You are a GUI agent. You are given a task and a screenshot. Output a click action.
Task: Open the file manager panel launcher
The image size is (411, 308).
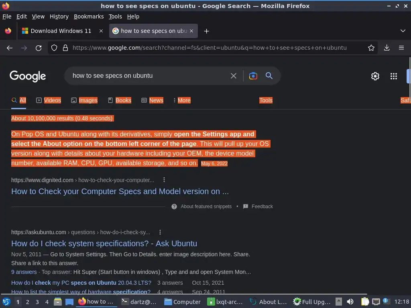tap(58, 302)
